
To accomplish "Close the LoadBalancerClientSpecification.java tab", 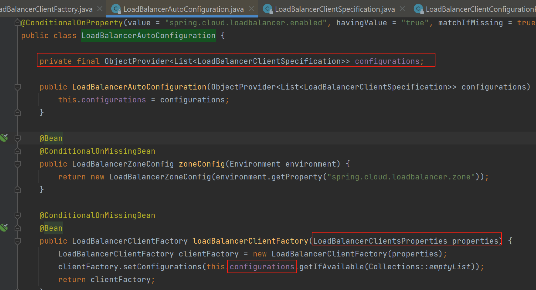I will pyautogui.click(x=402, y=9).
